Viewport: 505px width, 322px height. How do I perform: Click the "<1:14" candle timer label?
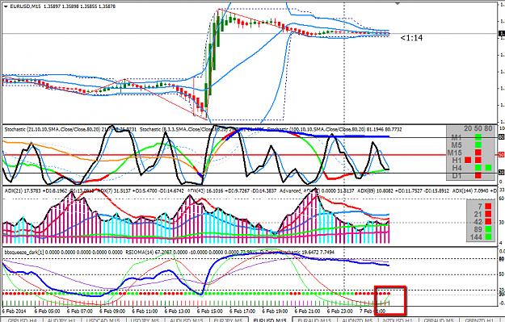(x=411, y=38)
